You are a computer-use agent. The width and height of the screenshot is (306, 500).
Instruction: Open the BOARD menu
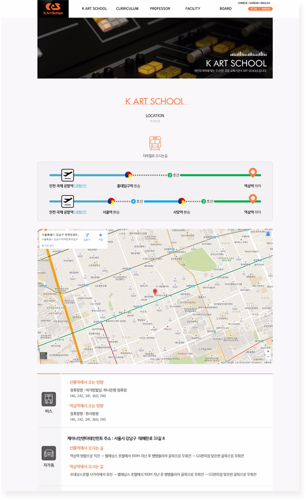tap(225, 8)
